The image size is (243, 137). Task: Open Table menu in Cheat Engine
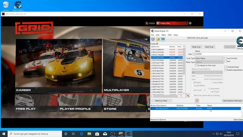164,35
